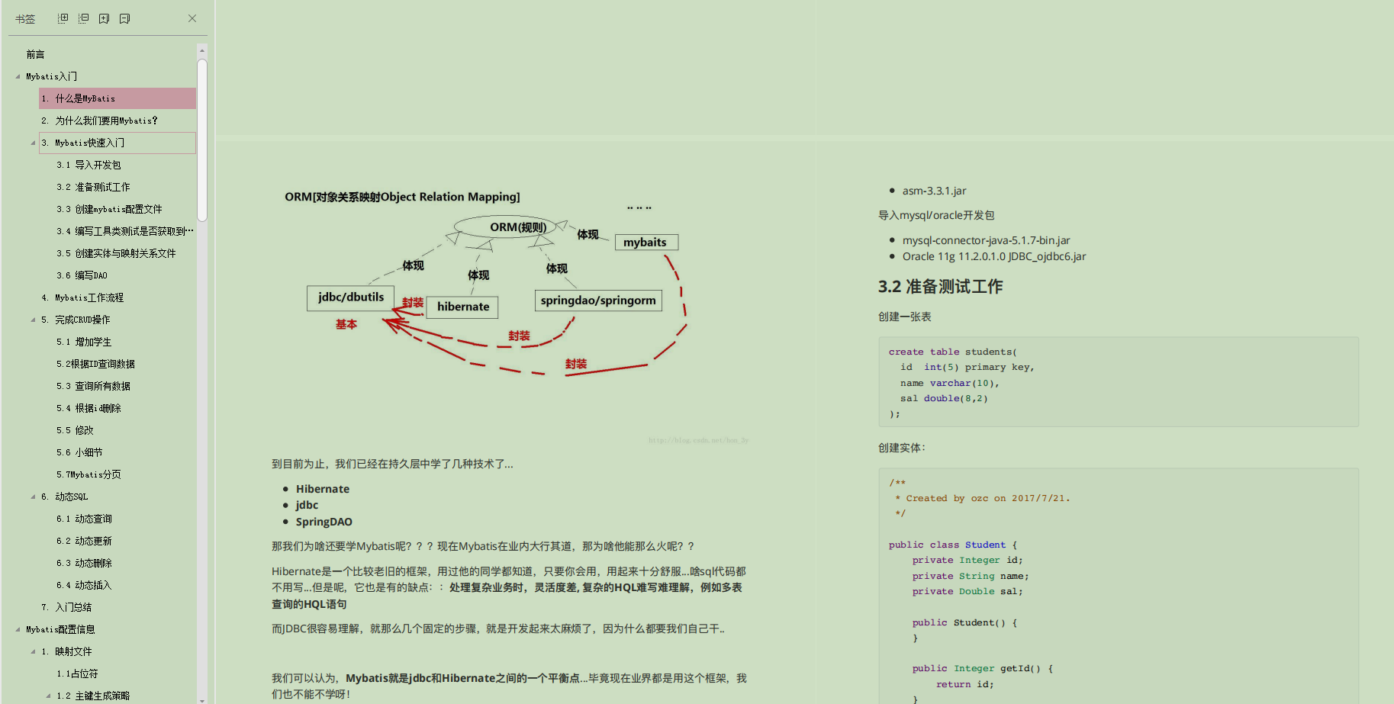1394x704 pixels.
Task: Click the 导入mysql/oracle开发包 text
Action: click(x=936, y=215)
